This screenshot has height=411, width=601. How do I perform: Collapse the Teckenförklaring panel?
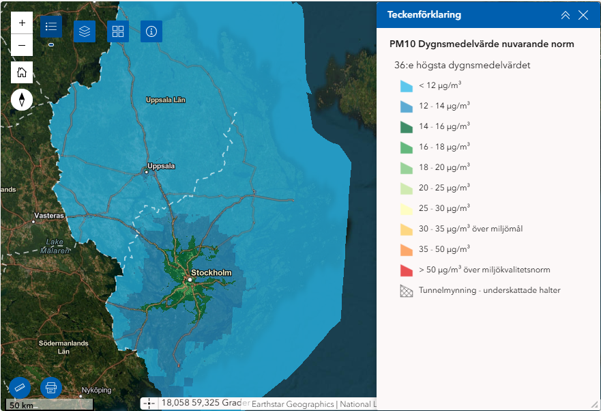(x=565, y=15)
